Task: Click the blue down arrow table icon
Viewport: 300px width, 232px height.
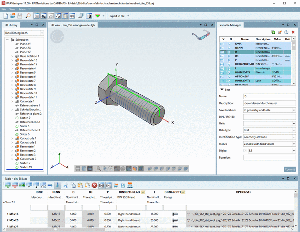Action: tap(58, 185)
